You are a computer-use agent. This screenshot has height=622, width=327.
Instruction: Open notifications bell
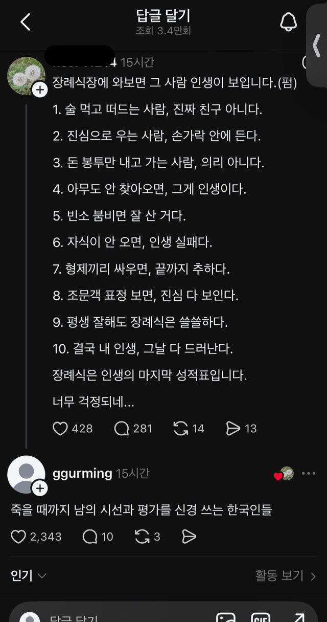point(288,22)
